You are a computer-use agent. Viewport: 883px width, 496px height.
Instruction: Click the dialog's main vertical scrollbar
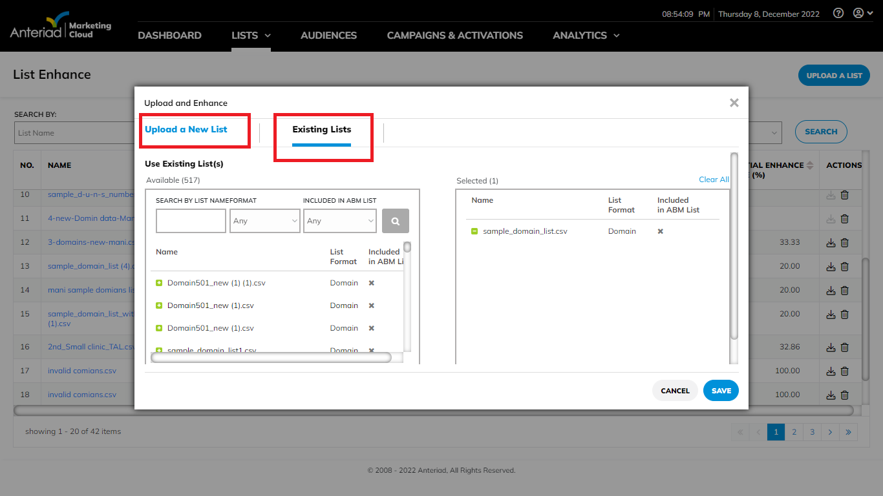click(x=734, y=245)
